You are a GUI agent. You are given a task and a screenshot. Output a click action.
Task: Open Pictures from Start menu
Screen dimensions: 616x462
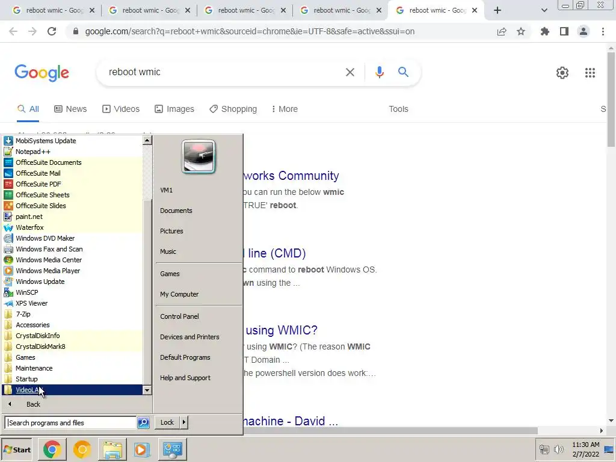click(171, 231)
